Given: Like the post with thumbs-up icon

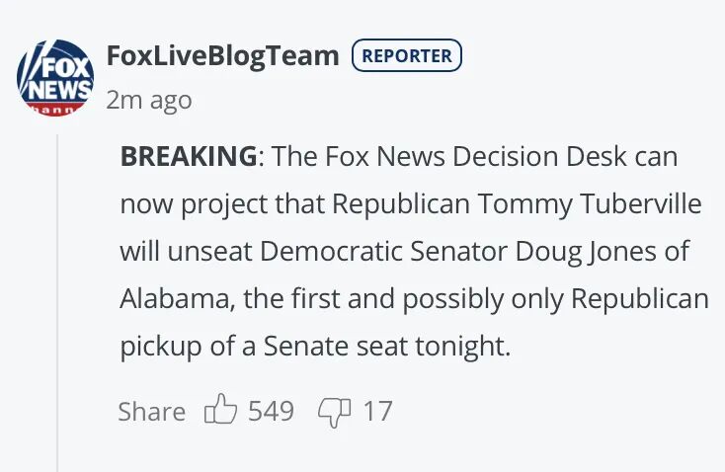Looking at the screenshot, I should pos(220,410).
